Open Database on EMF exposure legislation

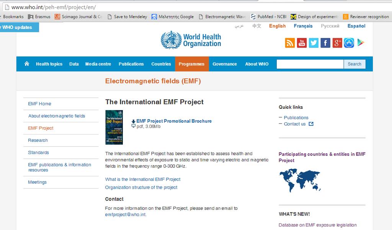317,225
